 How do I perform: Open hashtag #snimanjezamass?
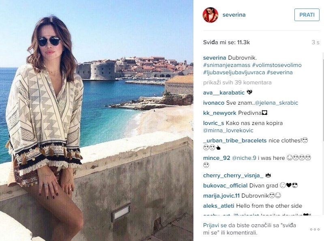227,65
